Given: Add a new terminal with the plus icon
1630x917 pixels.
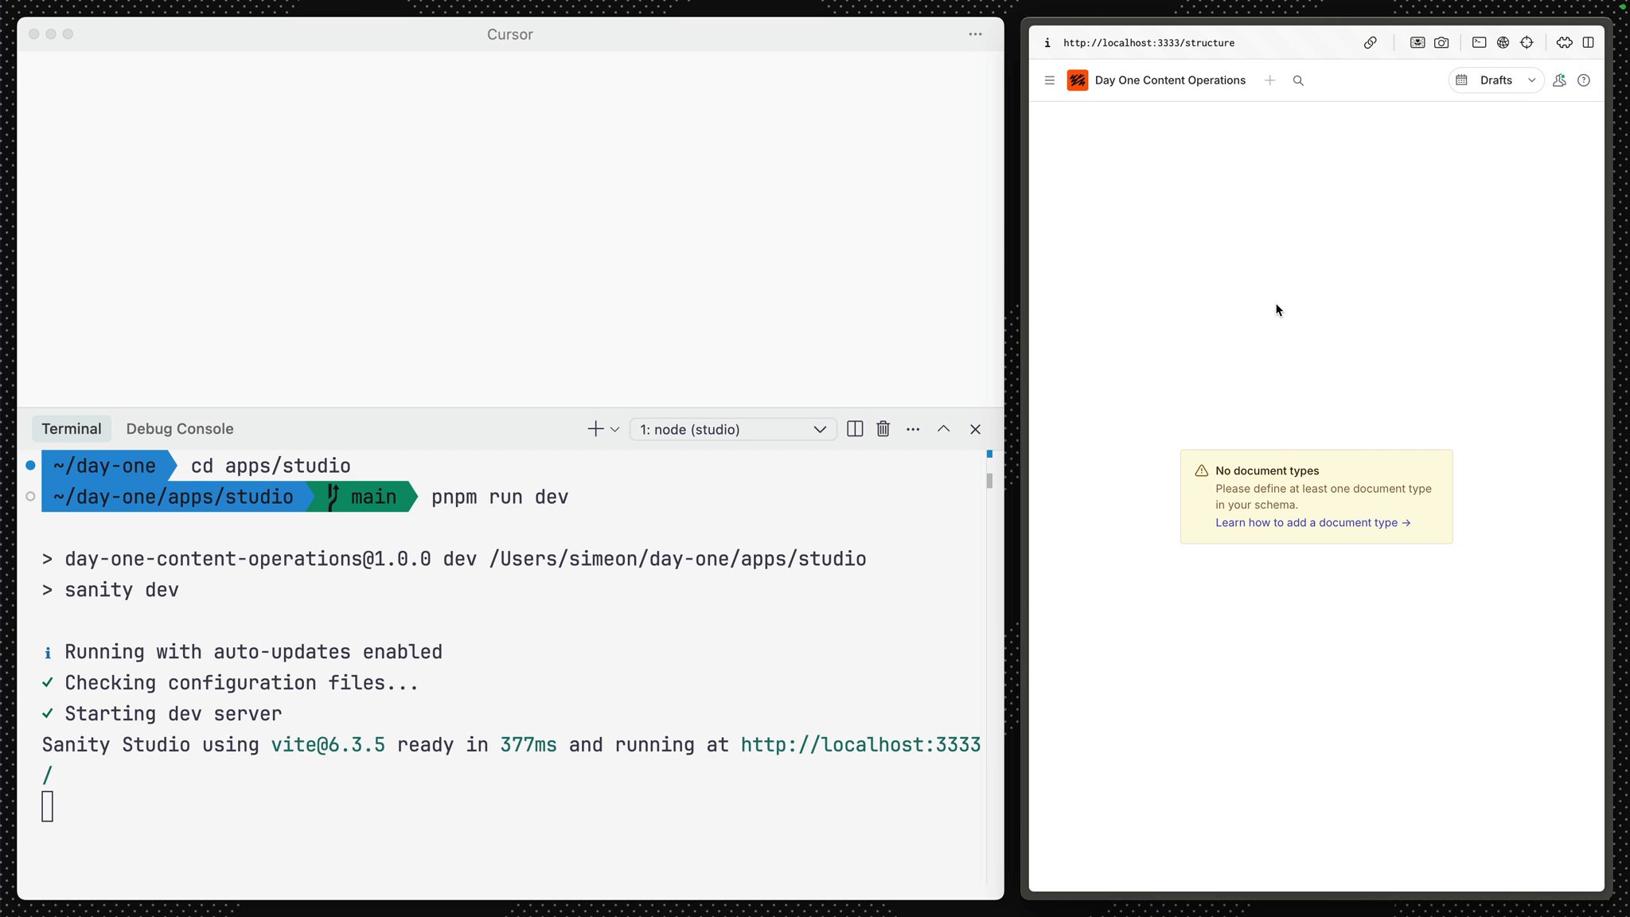Looking at the screenshot, I should 595,429.
